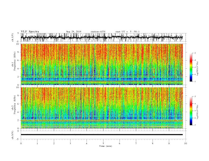209x161 pixels.
Task: Click the "4" kHz tick on ch.1 frequency axis
Action: coord(18,69)
